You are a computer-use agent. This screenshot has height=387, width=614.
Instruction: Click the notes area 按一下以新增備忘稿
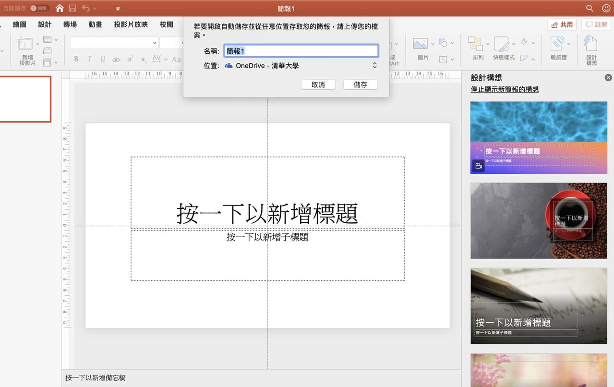(x=96, y=378)
